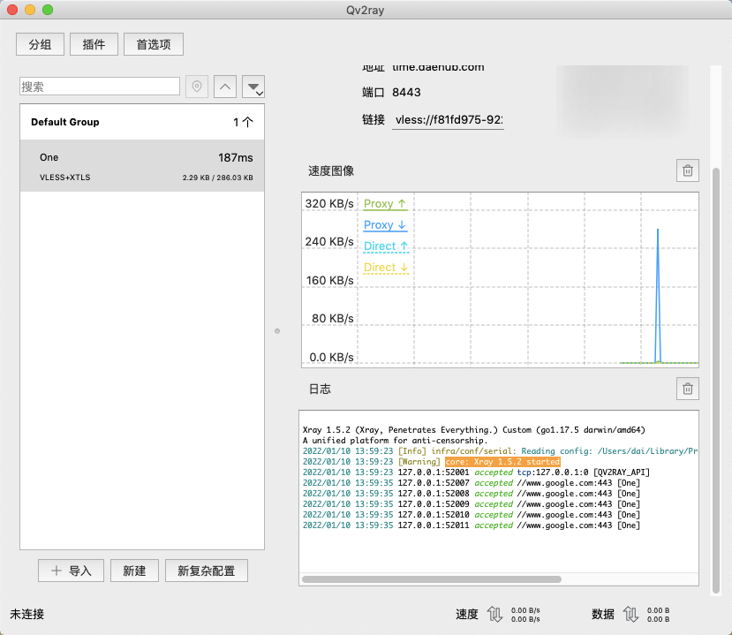Click the 导入 import button
This screenshot has width=732, height=635.
(71, 571)
